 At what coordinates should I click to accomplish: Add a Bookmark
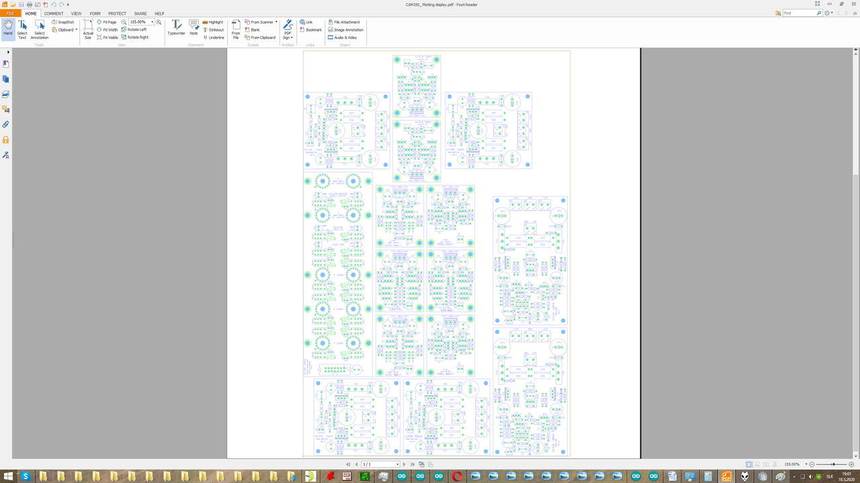point(311,30)
